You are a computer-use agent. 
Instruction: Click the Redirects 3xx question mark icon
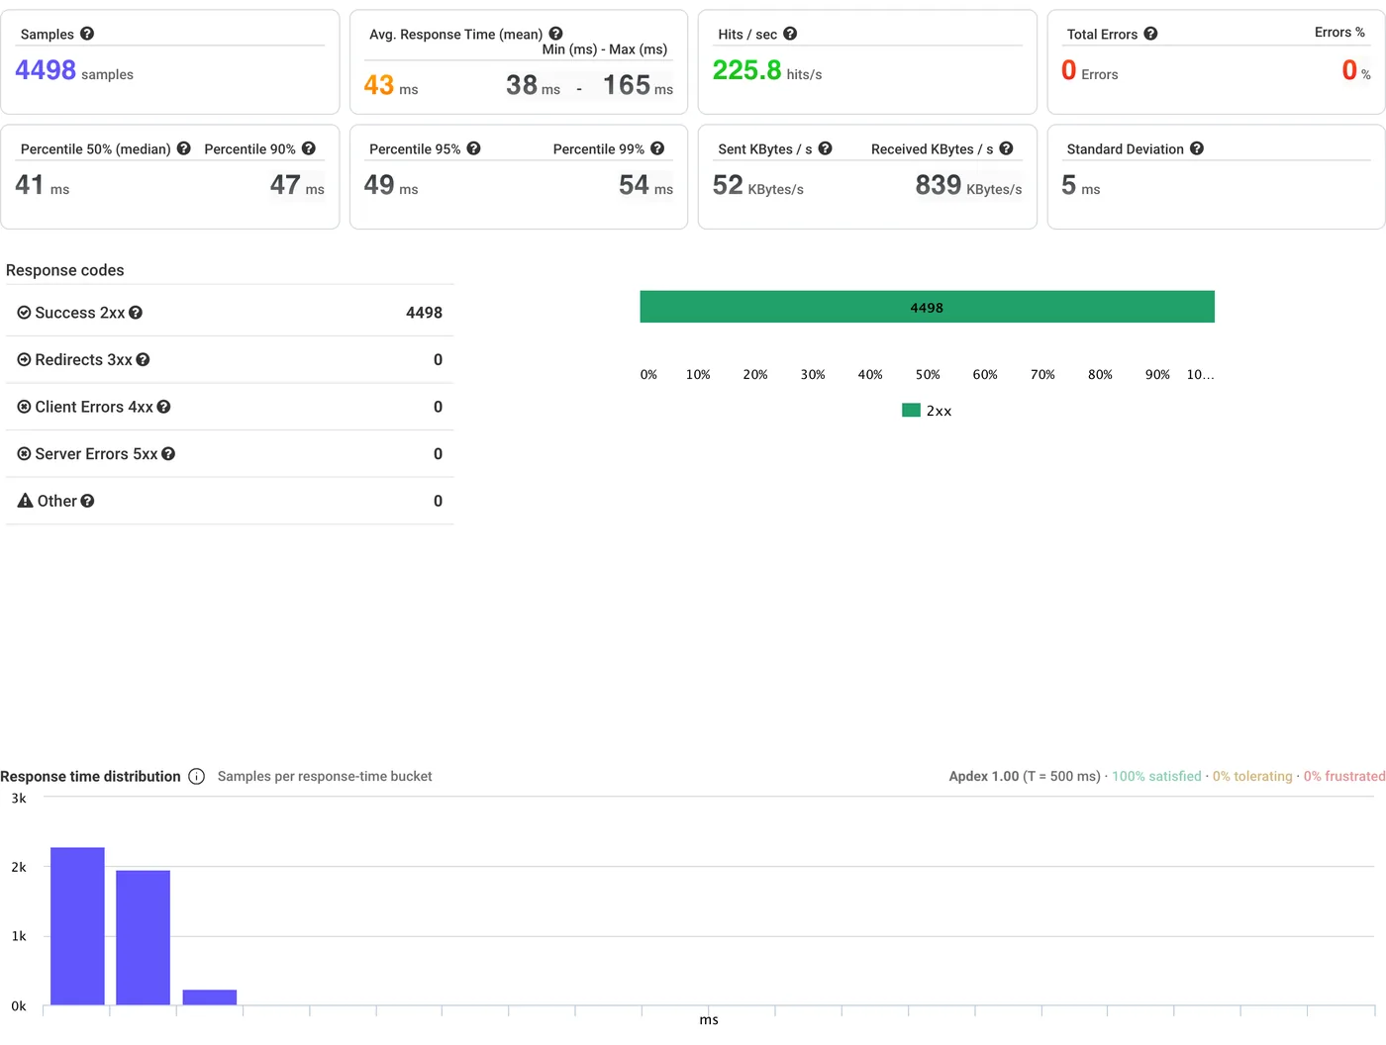[x=143, y=360]
